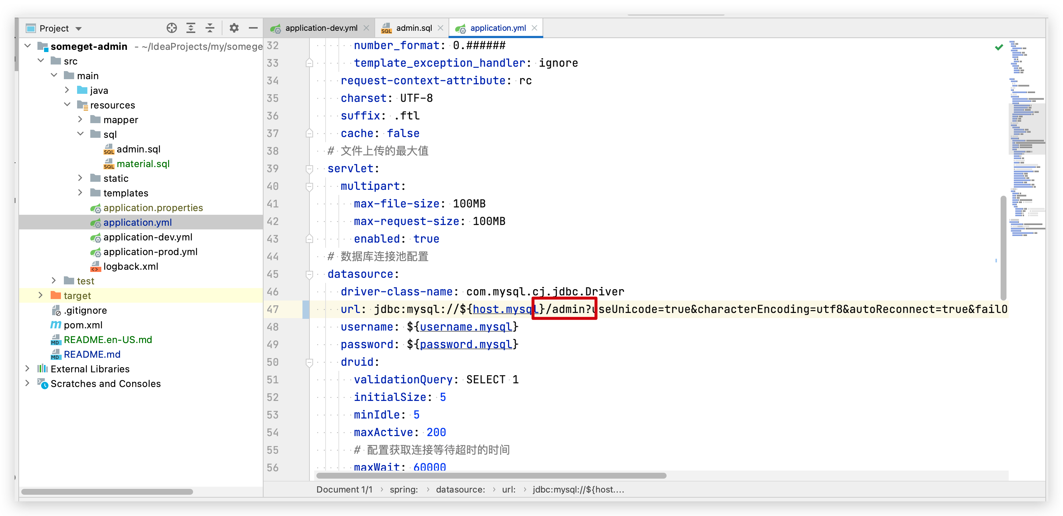Switch to the application-dev.yml tab
1063x516 pixels.
321,28
